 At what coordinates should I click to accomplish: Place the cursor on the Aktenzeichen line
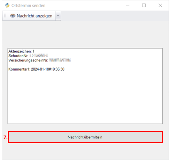click(x=21, y=51)
